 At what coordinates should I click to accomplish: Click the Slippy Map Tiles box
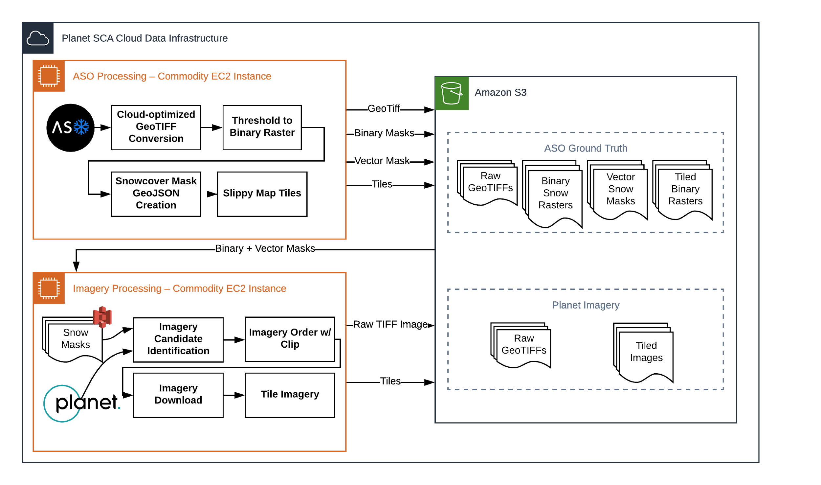pyautogui.click(x=262, y=194)
